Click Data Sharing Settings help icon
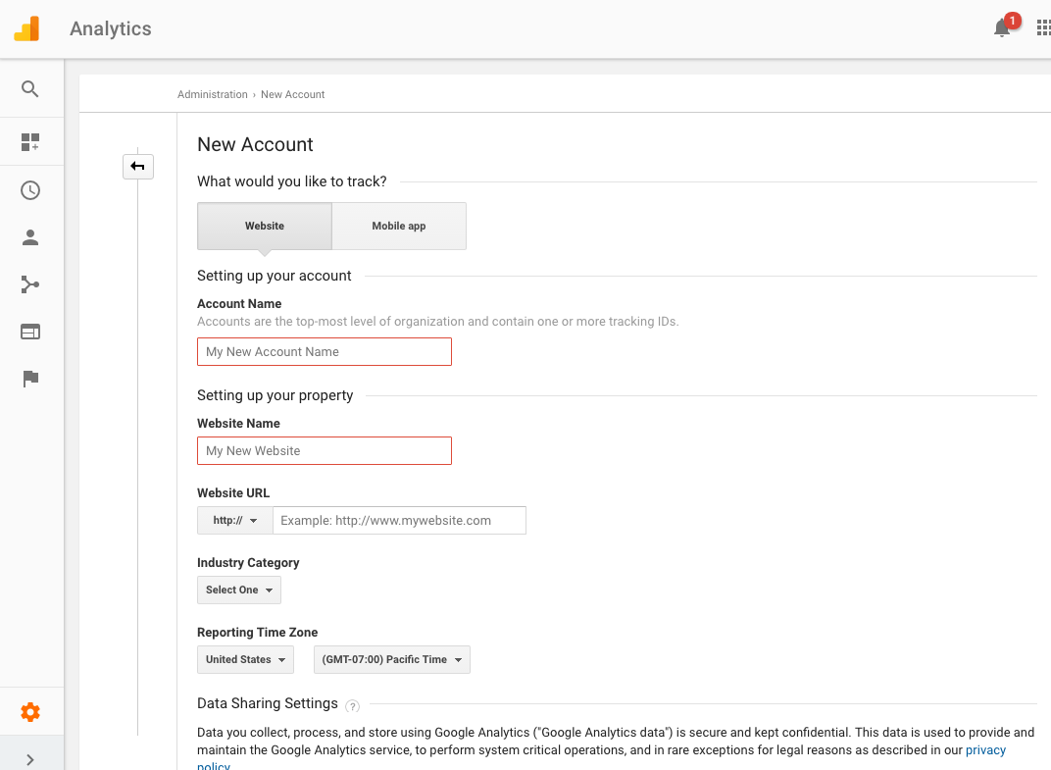The height and width of the screenshot is (770, 1051). 353,705
